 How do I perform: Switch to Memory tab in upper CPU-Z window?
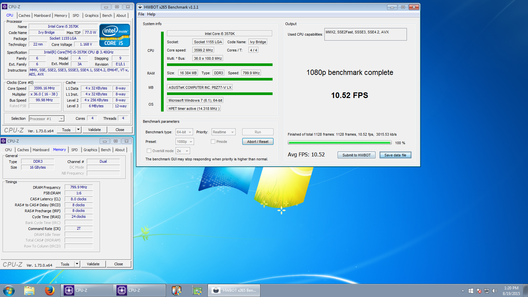pyautogui.click(x=61, y=16)
